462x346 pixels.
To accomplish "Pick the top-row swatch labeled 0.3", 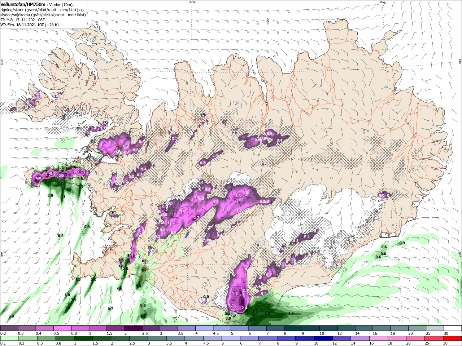I will pyautogui.click(x=27, y=328).
